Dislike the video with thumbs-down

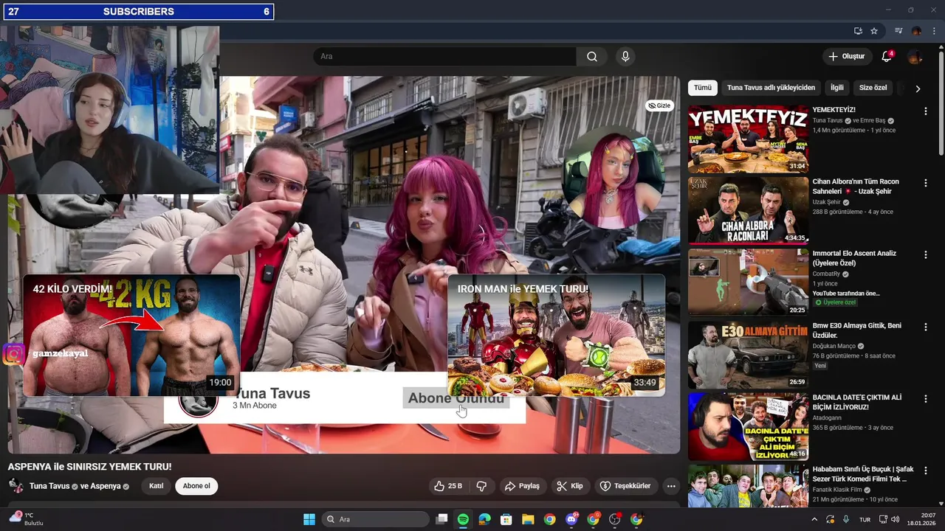tap(481, 486)
